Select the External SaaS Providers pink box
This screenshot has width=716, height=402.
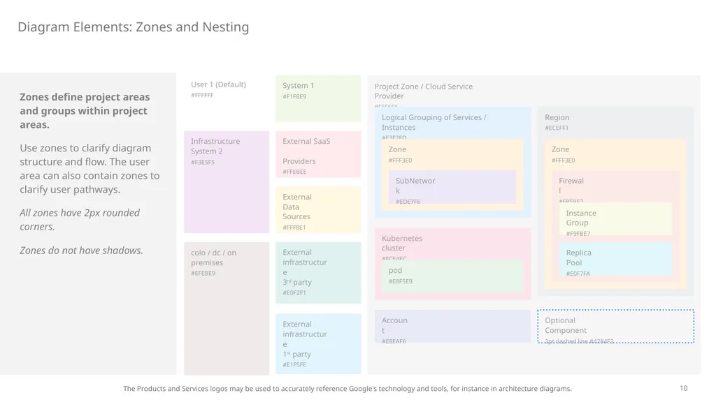click(318, 154)
